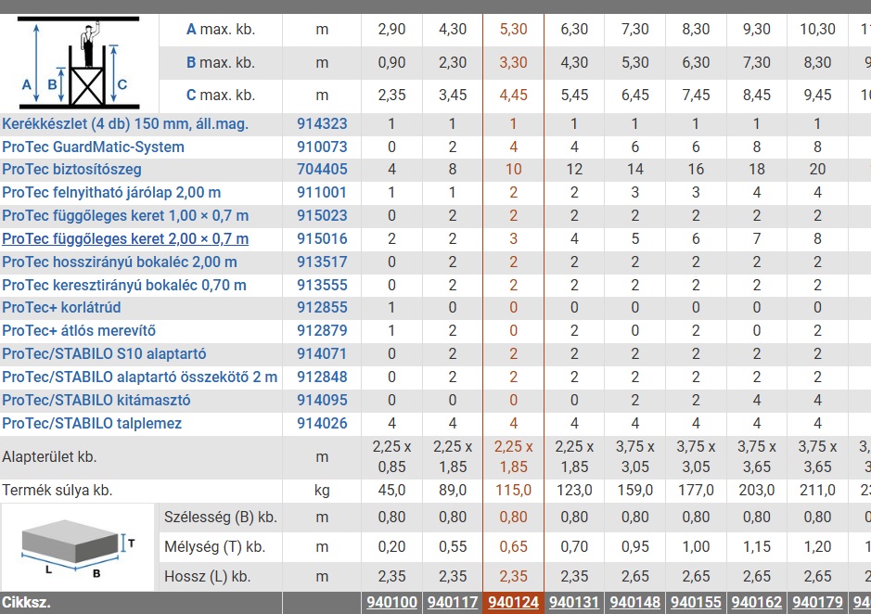The height and width of the screenshot is (614, 871).
Task: Open ProTec függőleges keret 2,00 × 0,7 m
Action: (x=125, y=239)
